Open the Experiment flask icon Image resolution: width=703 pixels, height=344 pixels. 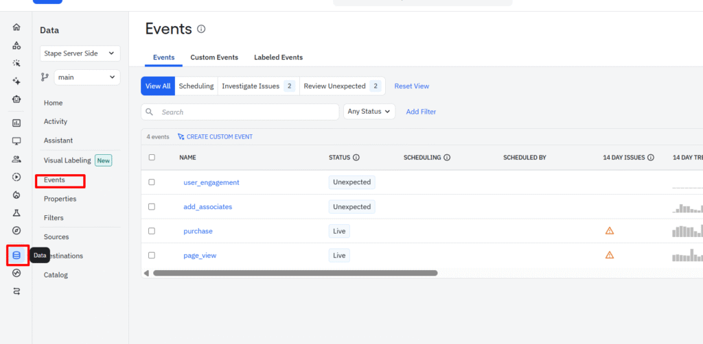(x=16, y=213)
